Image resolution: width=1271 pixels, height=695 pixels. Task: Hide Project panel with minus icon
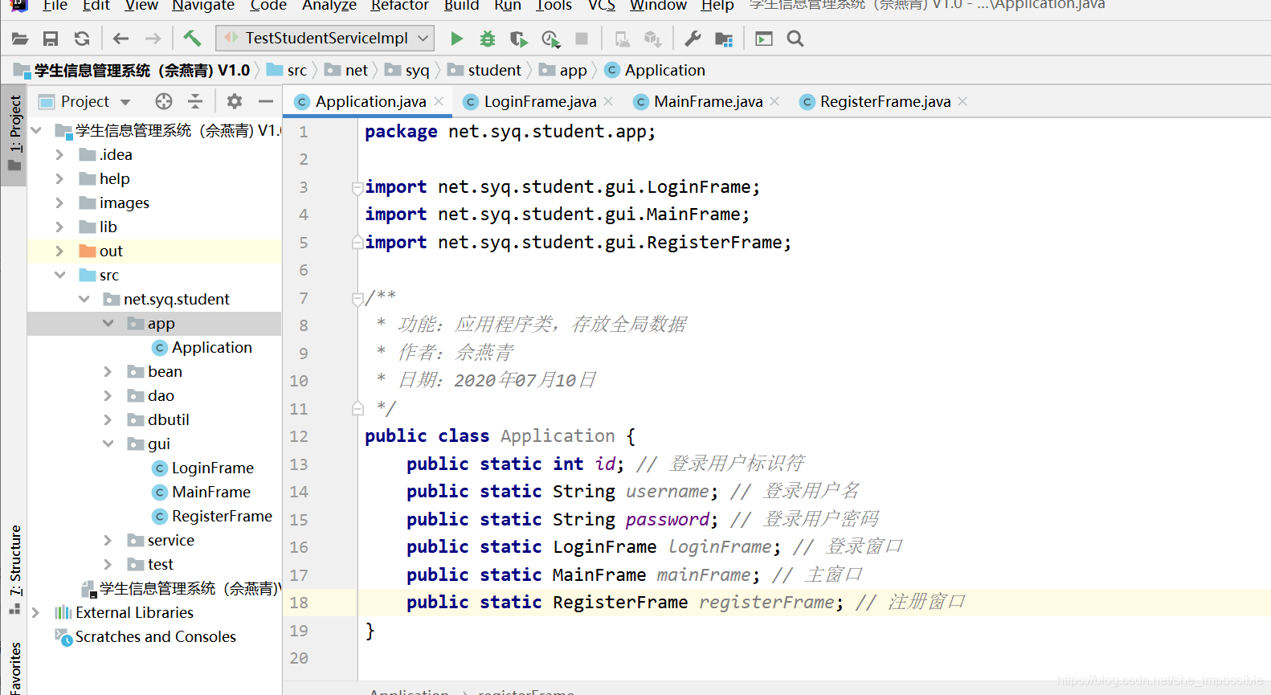tap(266, 101)
